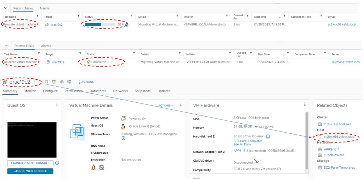Open orac19c2 target link in Completed task row
The width and height of the screenshot is (364, 179).
[x=58, y=62]
